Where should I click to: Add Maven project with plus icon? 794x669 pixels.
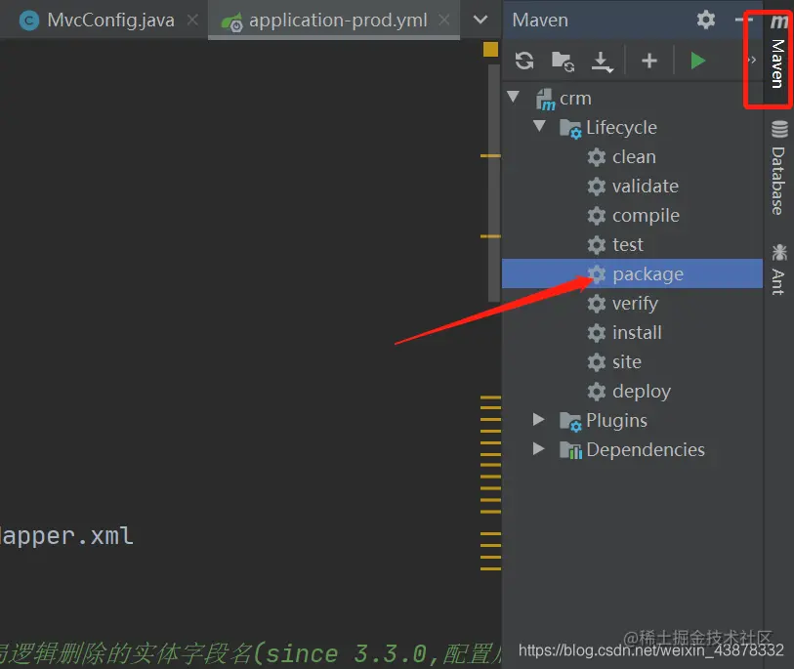click(649, 61)
